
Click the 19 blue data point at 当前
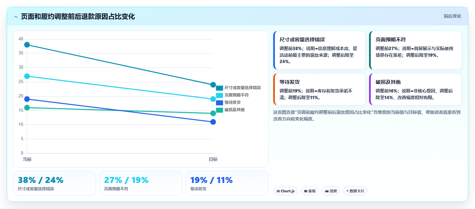coord(27,99)
